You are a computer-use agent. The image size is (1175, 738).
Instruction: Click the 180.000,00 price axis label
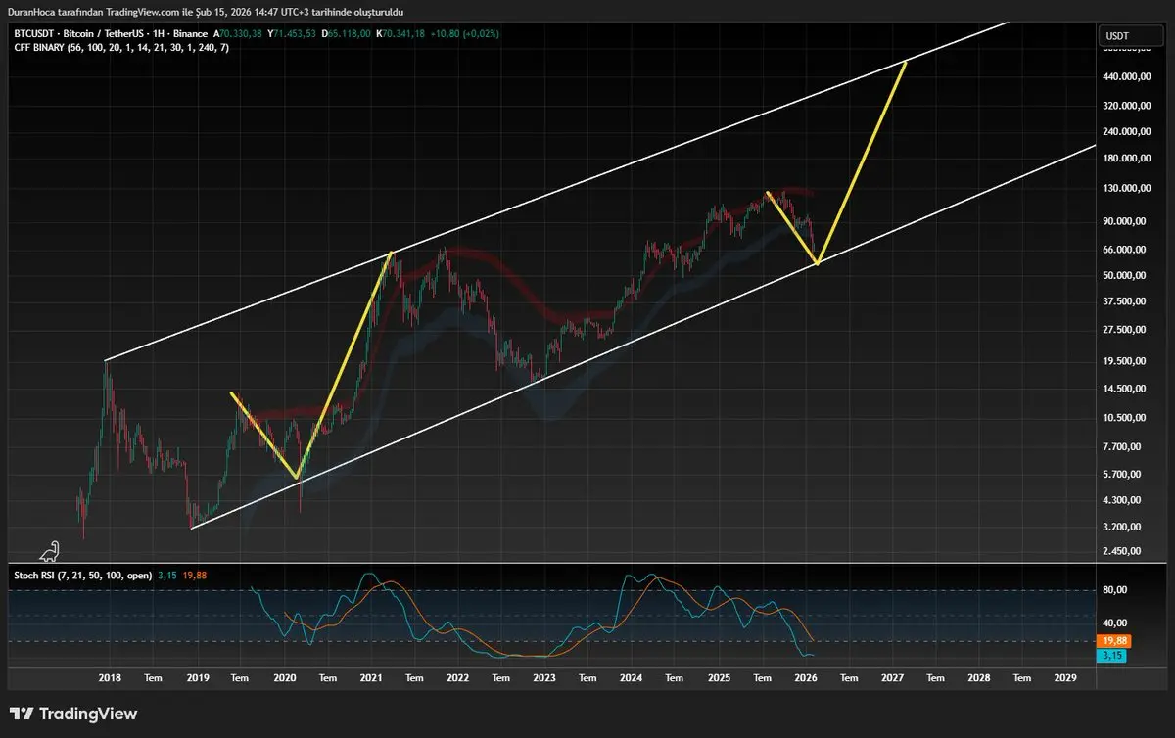(x=1126, y=159)
